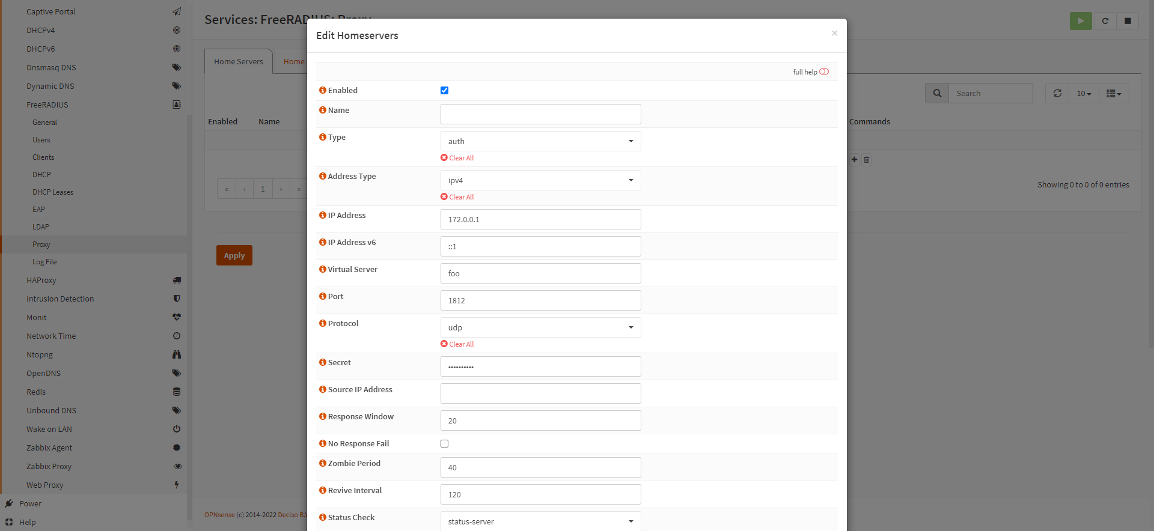Open the Type dropdown showing auth
1154x531 pixels.
[x=540, y=141]
